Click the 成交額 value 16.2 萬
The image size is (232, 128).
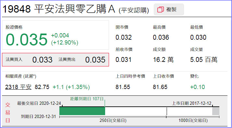coord(163,60)
